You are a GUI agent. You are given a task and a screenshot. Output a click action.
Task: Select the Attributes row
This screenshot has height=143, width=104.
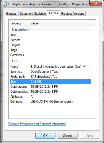[x=50, y=97]
